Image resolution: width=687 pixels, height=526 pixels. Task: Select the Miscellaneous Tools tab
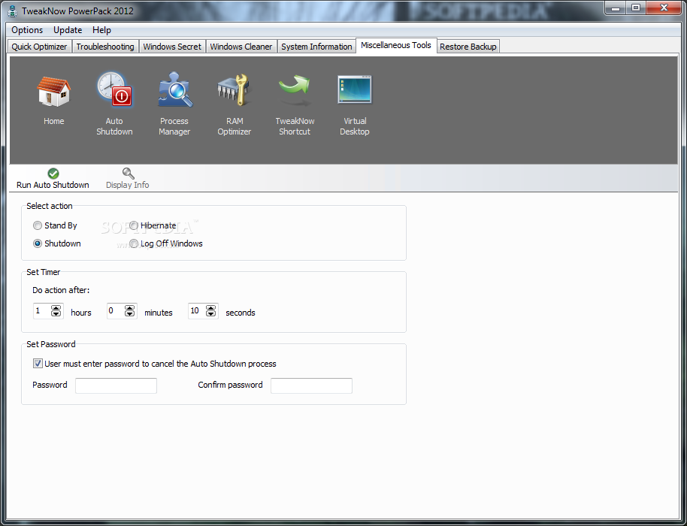(396, 45)
